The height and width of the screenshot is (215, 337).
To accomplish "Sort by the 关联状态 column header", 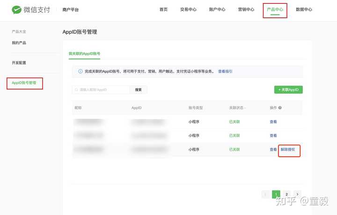I will click(237, 108).
